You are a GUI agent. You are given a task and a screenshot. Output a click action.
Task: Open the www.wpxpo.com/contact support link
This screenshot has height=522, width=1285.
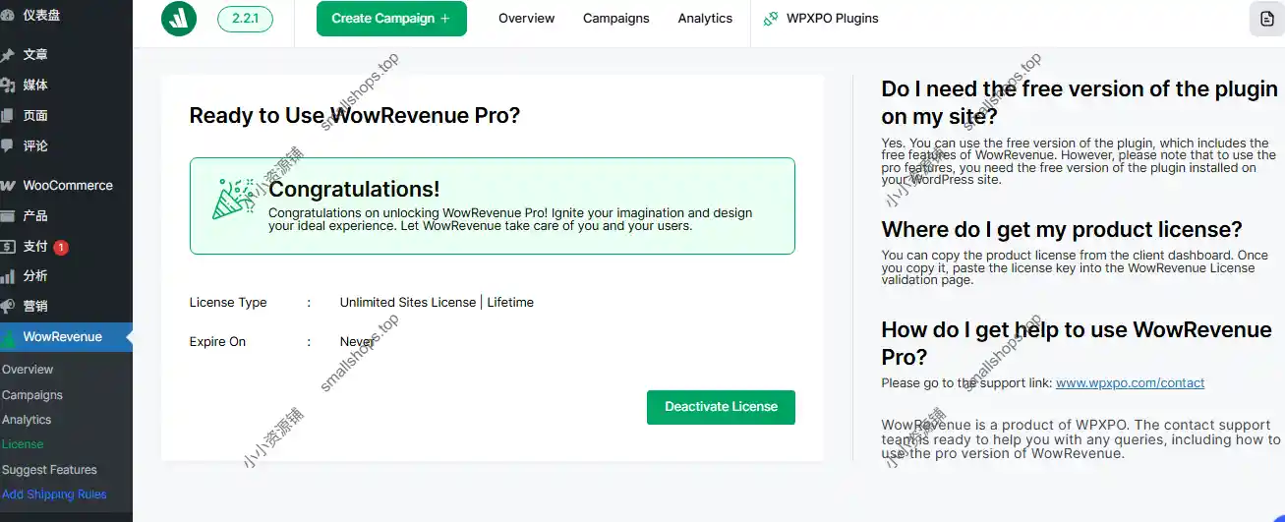(x=1130, y=383)
